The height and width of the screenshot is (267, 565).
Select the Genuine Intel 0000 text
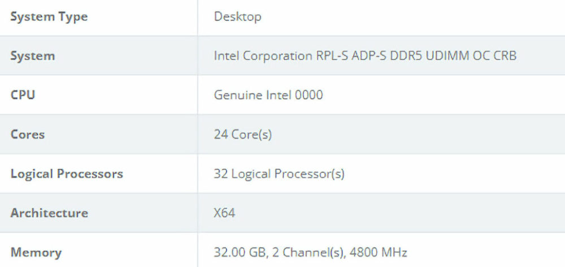tap(268, 95)
